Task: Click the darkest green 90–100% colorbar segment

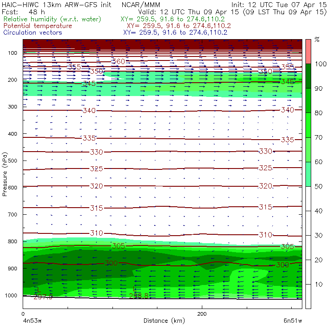Action: pyautogui.click(x=308, y=76)
